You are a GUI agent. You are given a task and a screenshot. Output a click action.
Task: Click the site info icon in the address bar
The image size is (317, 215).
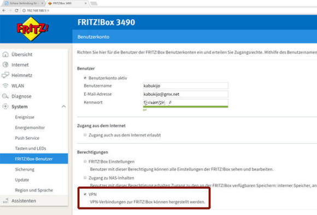tap(24, 10)
